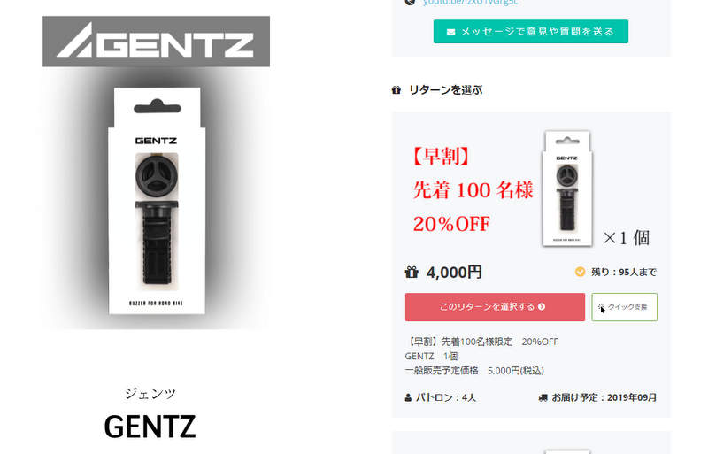Click the large GENTZ heading text
The width and height of the screenshot is (708, 454).
150,427
